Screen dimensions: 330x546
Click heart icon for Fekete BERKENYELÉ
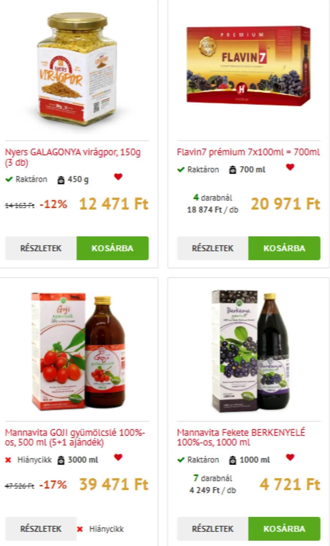click(x=290, y=457)
